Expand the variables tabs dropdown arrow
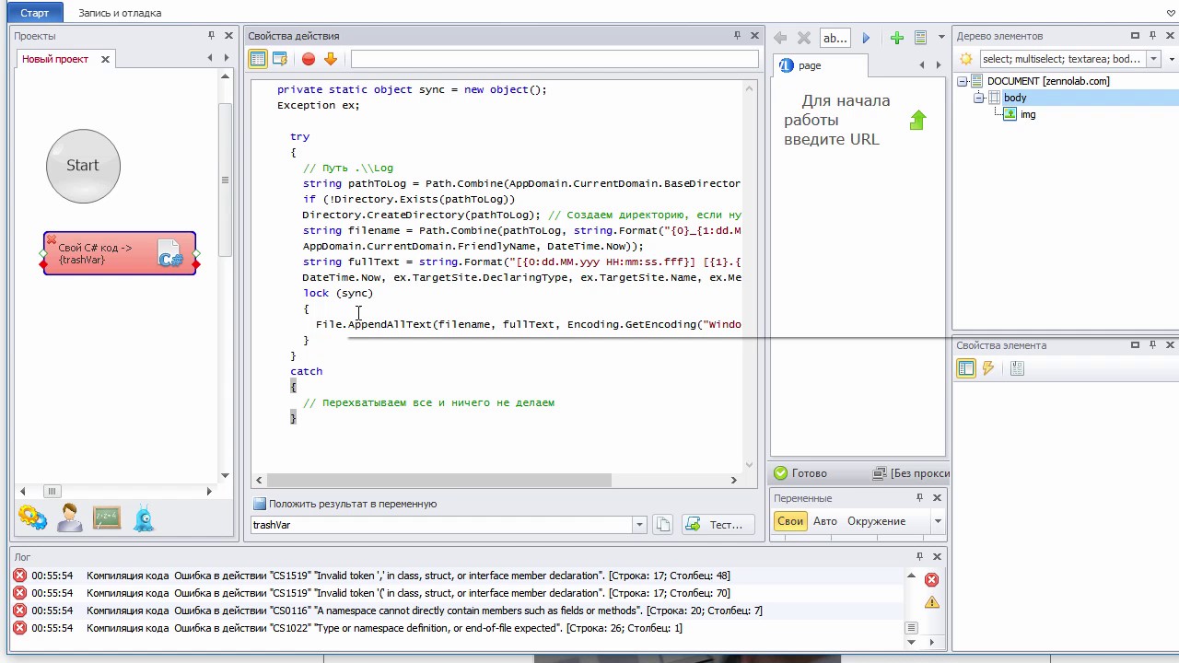The height and width of the screenshot is (663, 1179). pos(938,521)
